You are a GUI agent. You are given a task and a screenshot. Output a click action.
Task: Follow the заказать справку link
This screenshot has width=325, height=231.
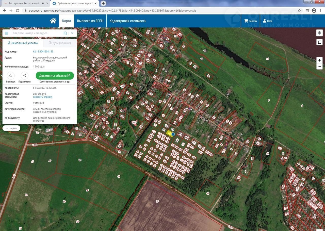[43, 97]
